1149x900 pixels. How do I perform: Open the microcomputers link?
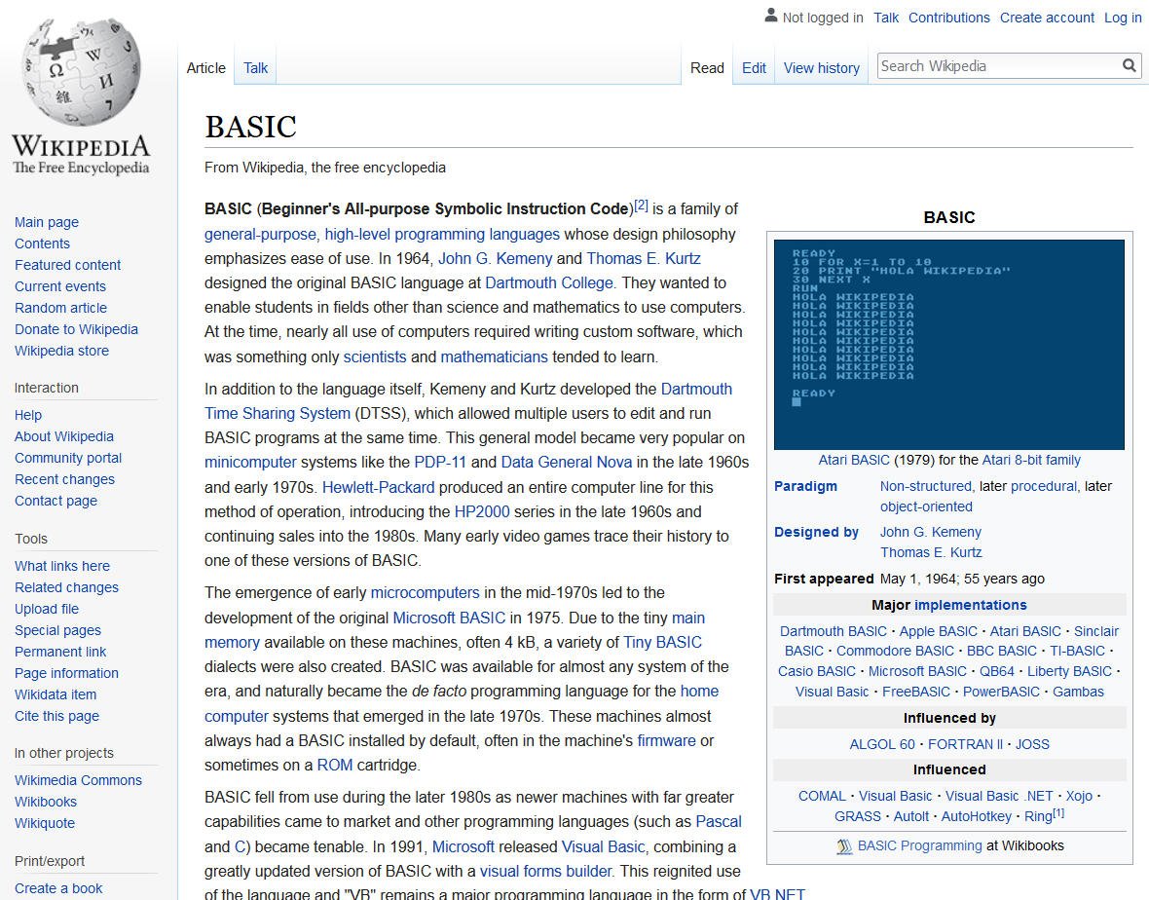[x=425, y=593]
